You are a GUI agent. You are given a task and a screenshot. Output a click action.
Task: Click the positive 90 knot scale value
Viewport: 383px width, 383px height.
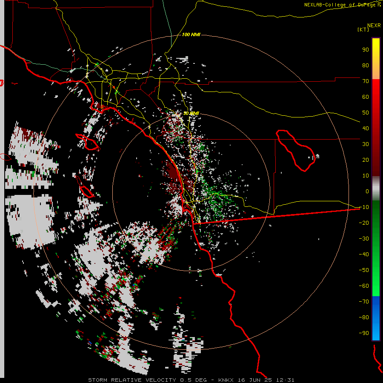point(366,50)
